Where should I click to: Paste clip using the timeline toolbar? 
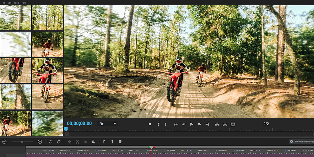(93, 142)
